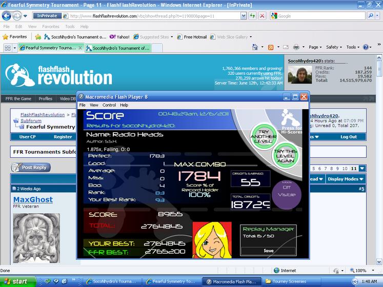Open the Free Hotmail favorites link

click(192, 37)
